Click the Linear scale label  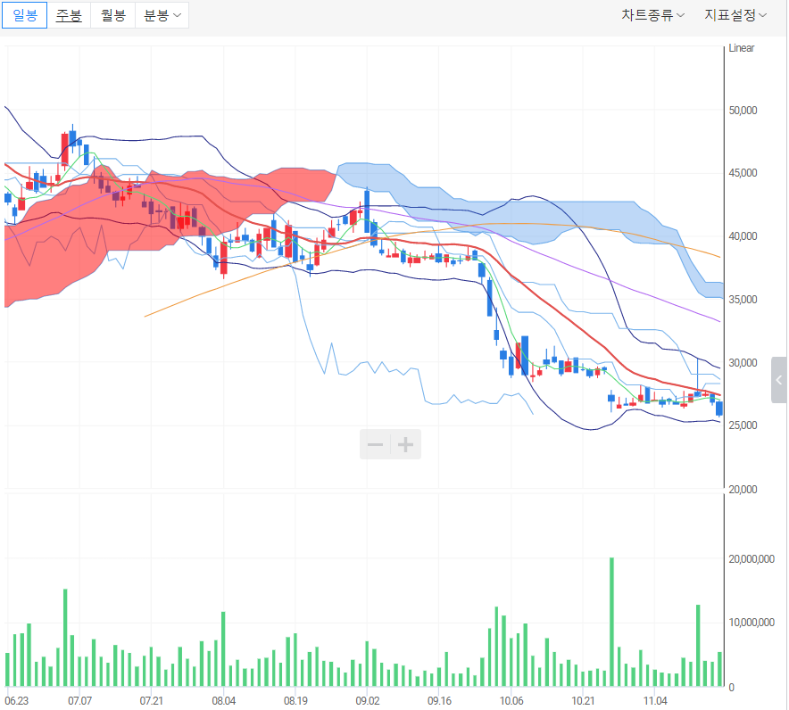click(741, 48)
